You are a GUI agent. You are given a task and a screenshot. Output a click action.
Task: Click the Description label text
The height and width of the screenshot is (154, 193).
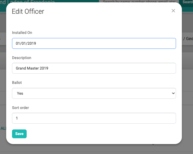pos(22,58)
